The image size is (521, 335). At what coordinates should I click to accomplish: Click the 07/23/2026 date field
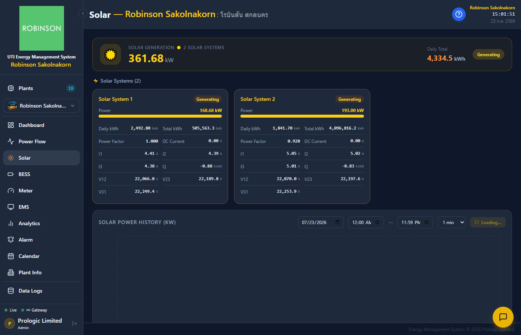[x=321, y=222]
